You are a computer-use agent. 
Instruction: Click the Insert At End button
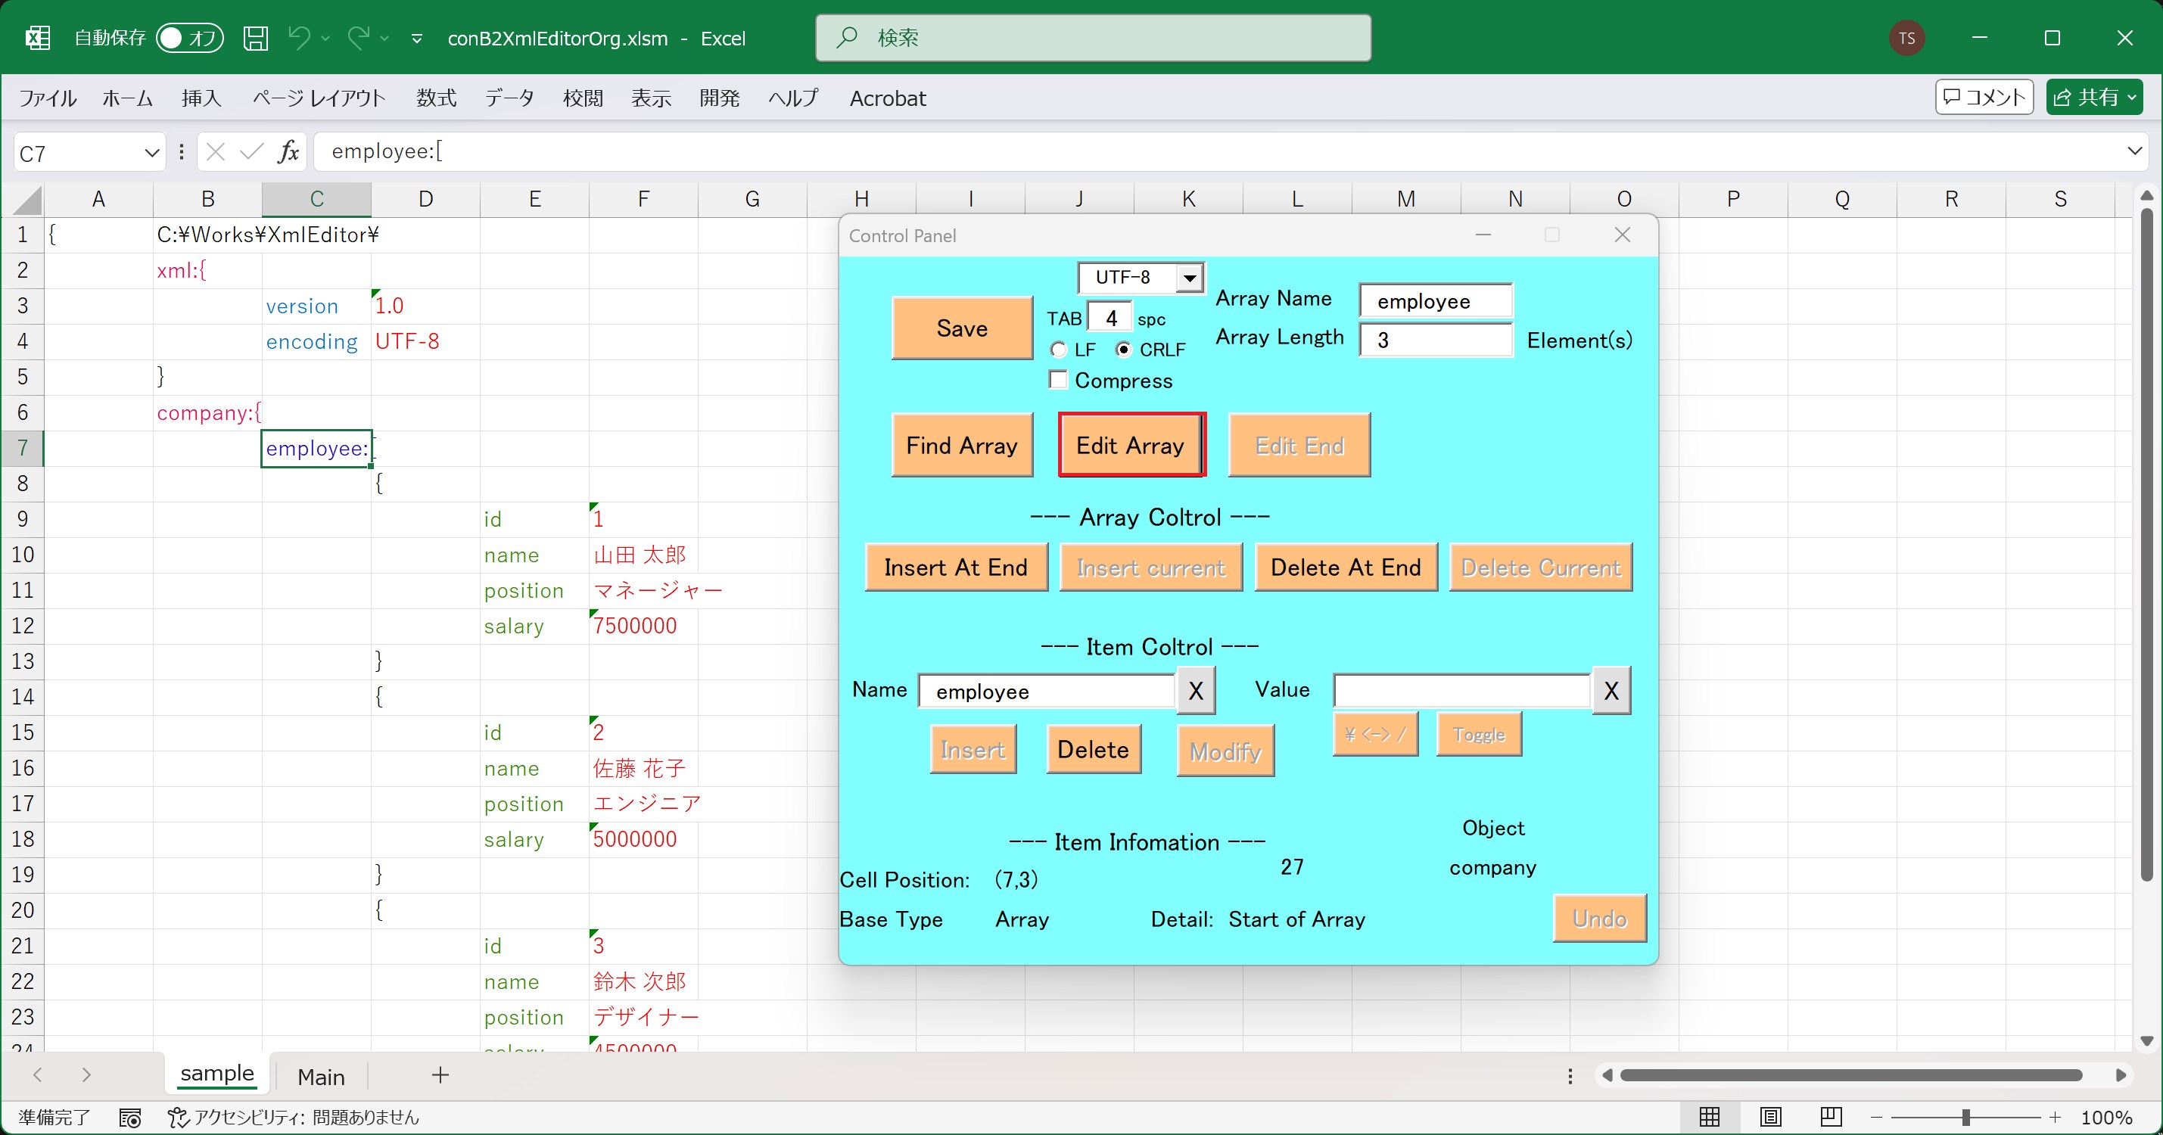click(x=956, y=567)
